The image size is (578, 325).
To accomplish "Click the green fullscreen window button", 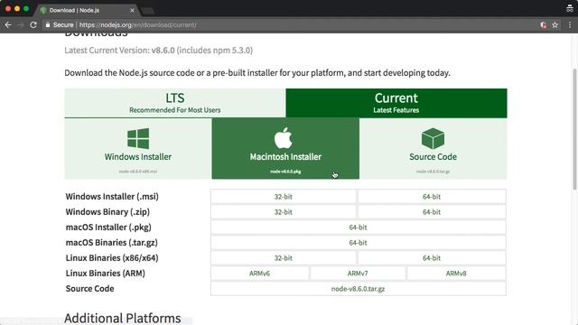I will coord(26,8).
